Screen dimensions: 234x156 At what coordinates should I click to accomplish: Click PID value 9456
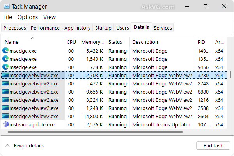(x=203, y=67)
